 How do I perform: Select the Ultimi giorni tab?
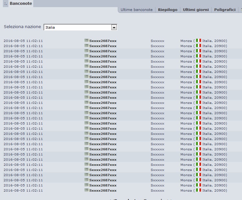coord(196,10)
